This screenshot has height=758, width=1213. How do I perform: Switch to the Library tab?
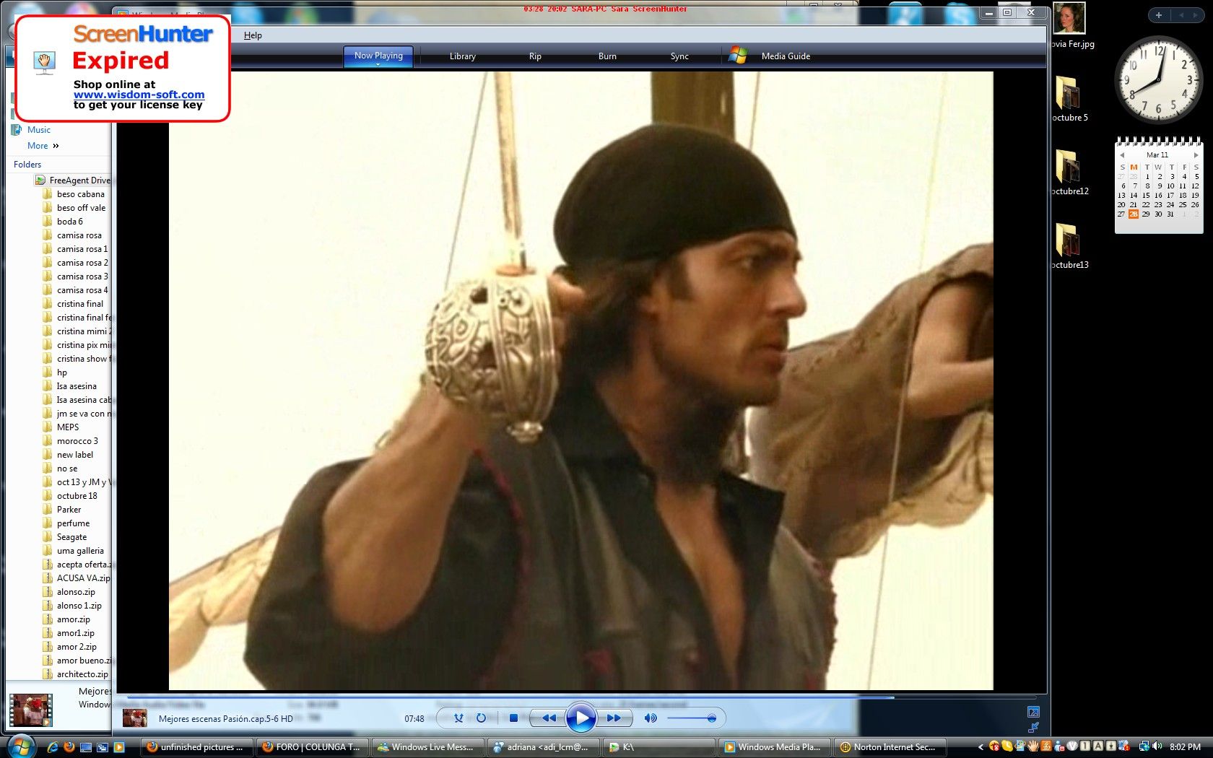point(462,56)
